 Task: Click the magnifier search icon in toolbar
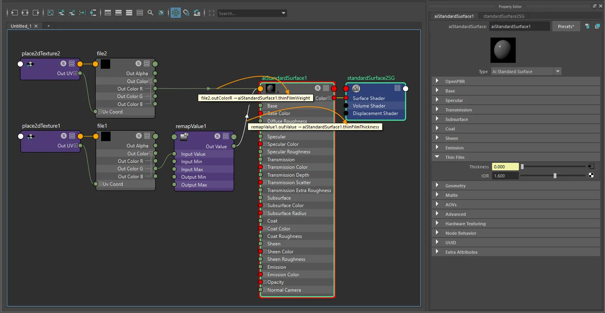(150, 13)
